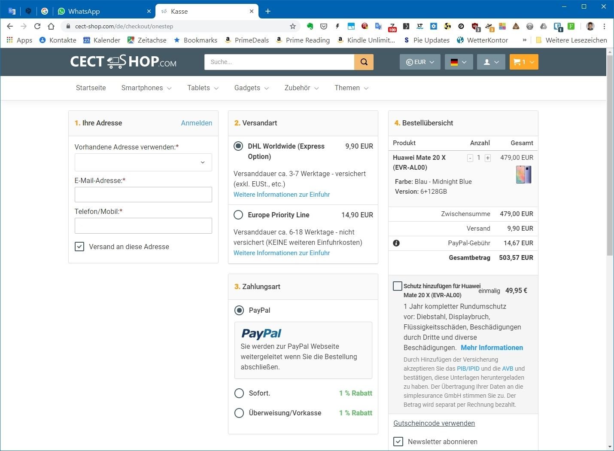Image resolution: width=614 pixels, height=451 pixels.
Task: Click the page vertical scrollbar
Action: coord(610,155)
